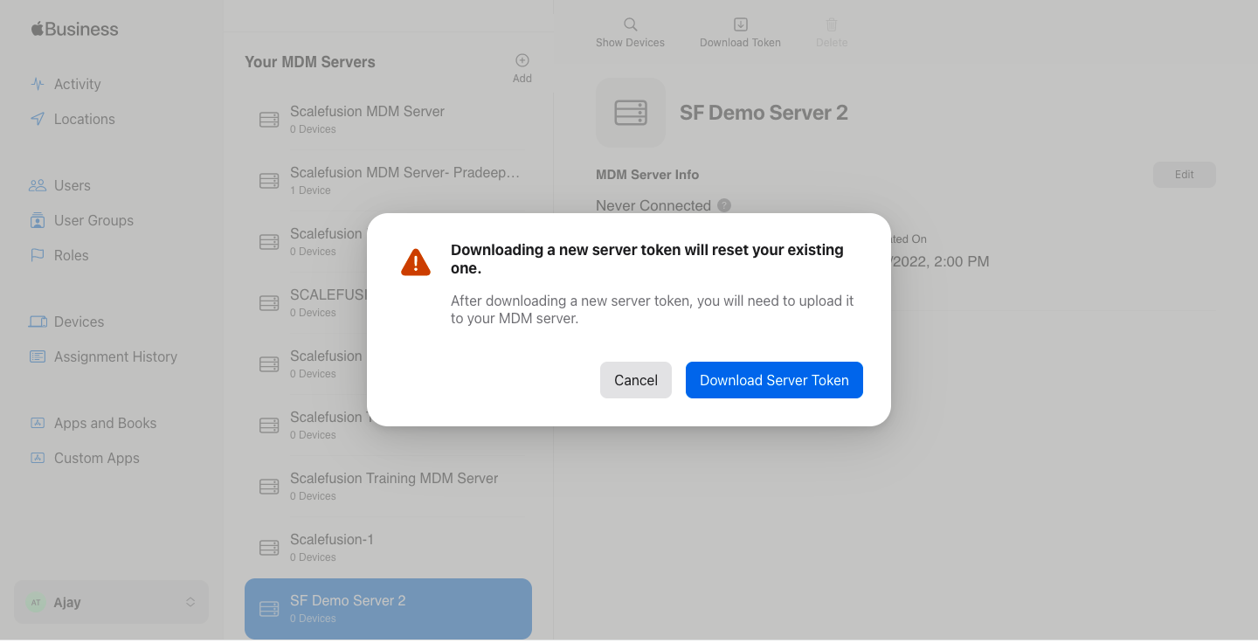Click the Never Connected status text
The image size is (1258, 643).
[653, 205]
